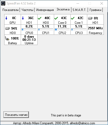Open the Информация tab
The image size is (108, 125).
[45, 10]
